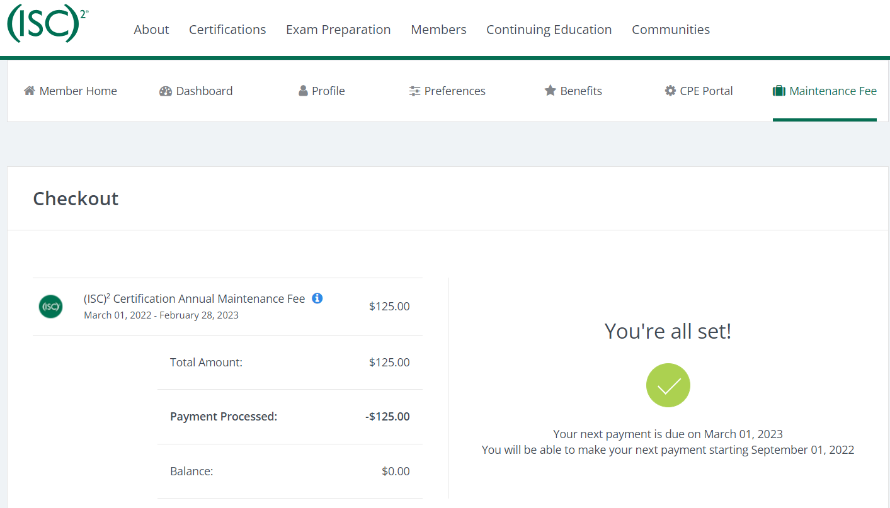Open the Communities menu
Viewport: 890px width, 508px height.
[671, 30]
